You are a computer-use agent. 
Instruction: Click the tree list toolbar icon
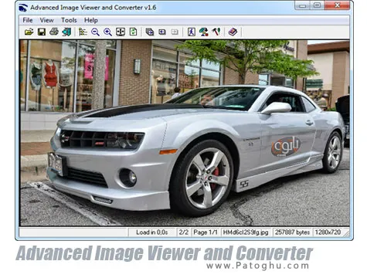click(x=83, y=32)
